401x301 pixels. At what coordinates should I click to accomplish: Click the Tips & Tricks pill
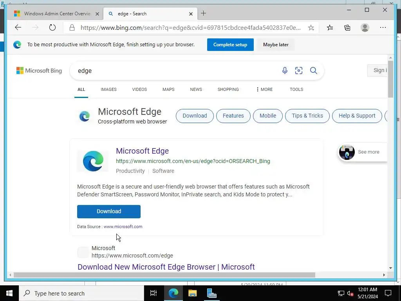tap(307, 116)
